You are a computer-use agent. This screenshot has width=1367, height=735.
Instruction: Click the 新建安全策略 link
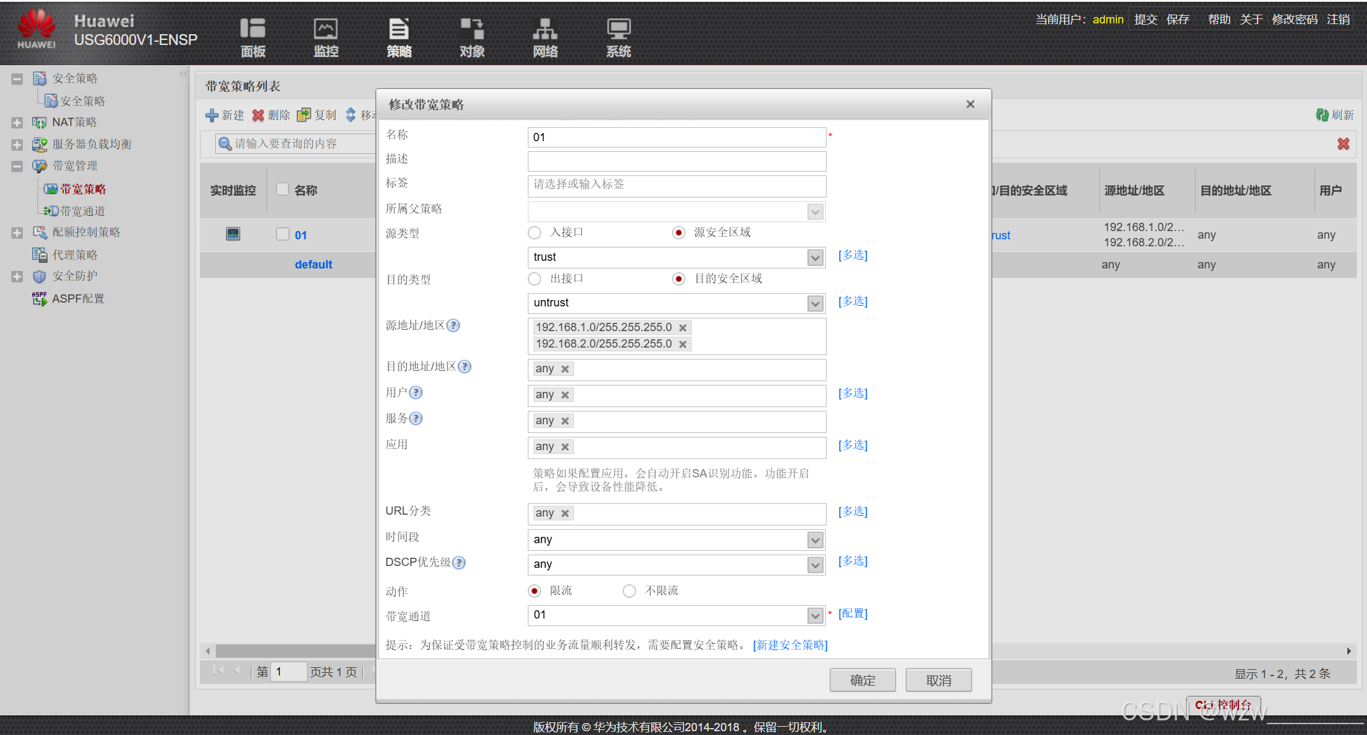click(x=790, y=645)
